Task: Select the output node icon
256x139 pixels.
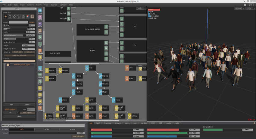Action: click(40, 58)
